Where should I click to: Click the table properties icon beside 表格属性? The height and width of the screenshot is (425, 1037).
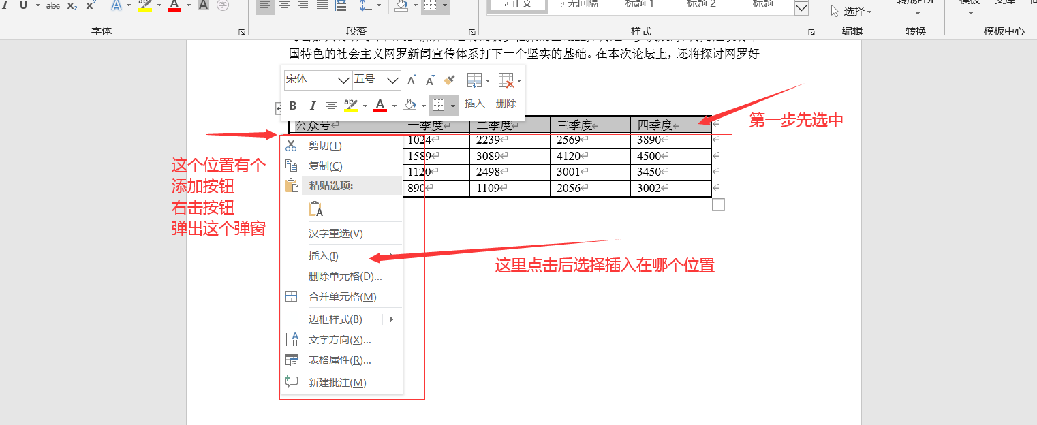pos(290,360)
